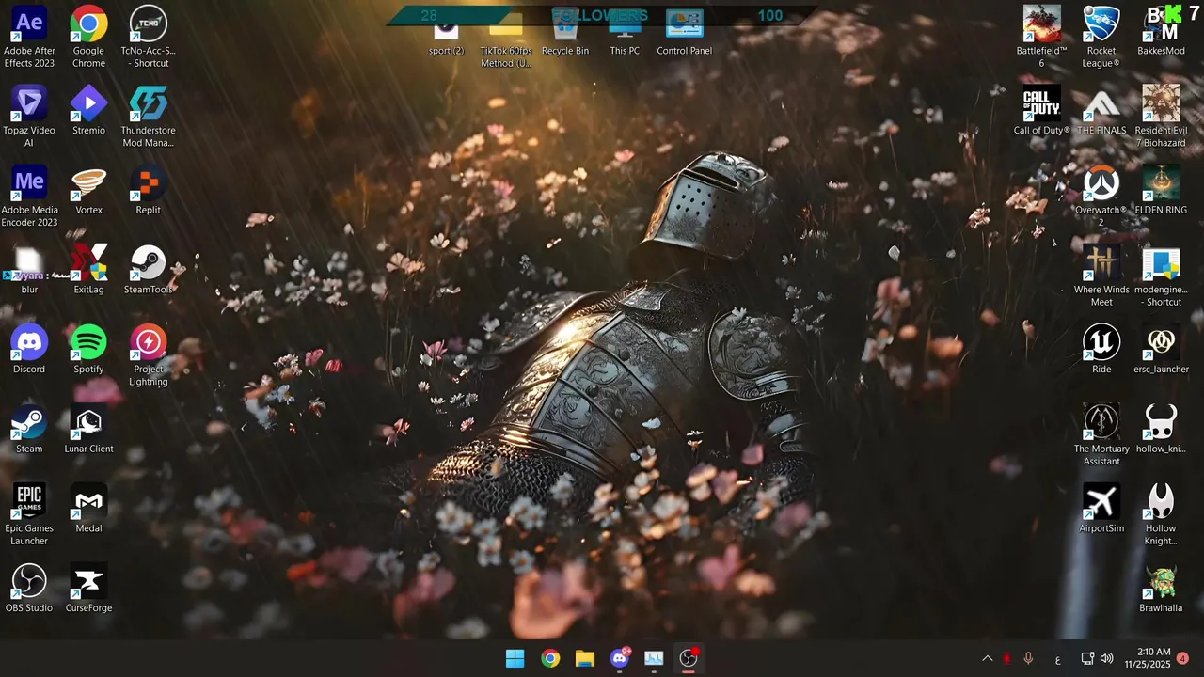Select the TcNo-Acc-S... shortcut icon
The image size is (1204, 677).
pos(148,38)
